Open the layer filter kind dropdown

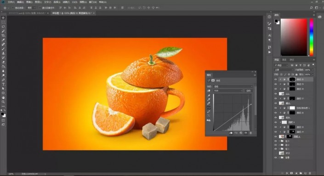pos(281,65)
